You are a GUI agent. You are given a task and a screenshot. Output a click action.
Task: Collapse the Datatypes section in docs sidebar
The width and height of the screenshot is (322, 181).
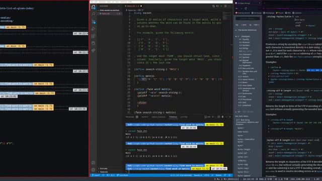click(236, 36)
